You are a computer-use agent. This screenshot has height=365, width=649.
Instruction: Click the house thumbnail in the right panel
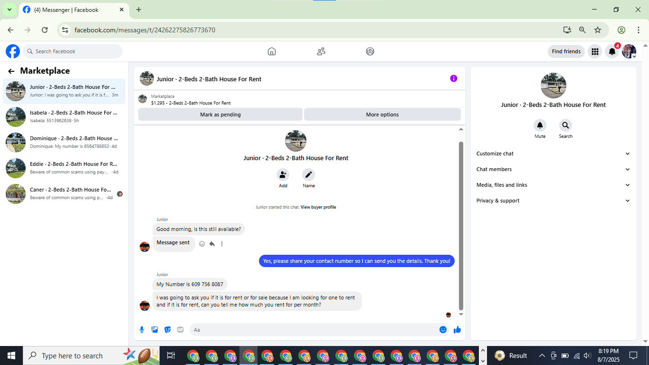coord(554,86)
